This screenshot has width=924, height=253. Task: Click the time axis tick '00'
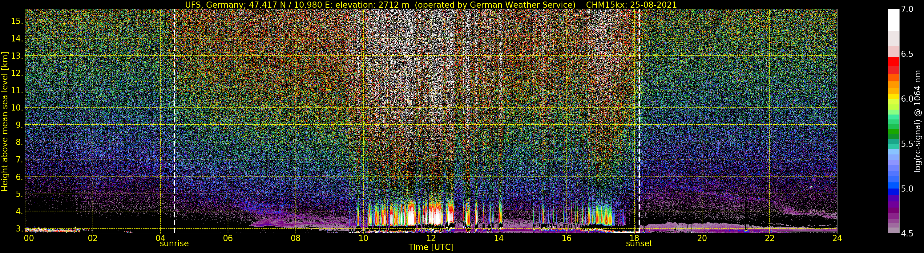[29, 238]
